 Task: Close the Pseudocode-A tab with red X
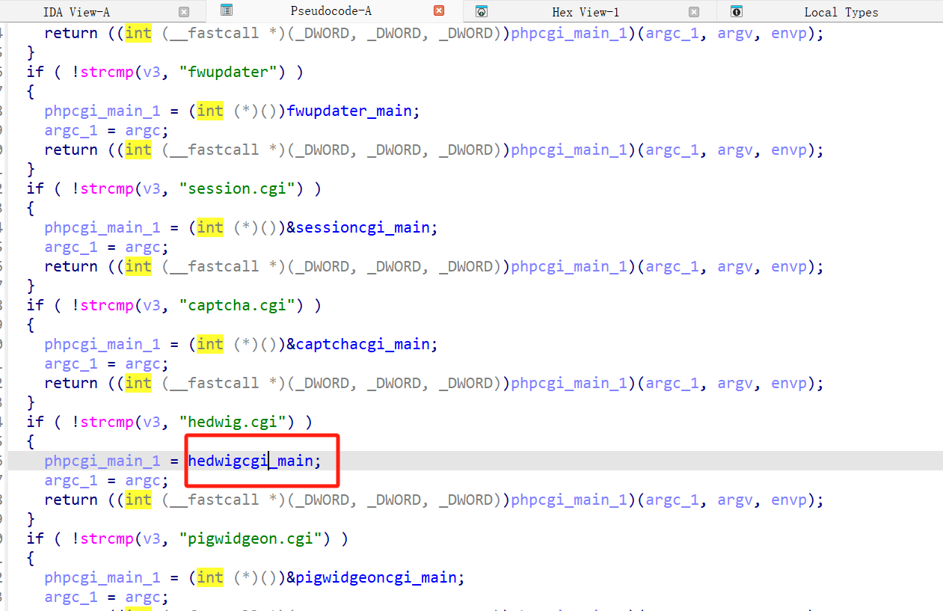pyautogui.click(x=439, y=10)
